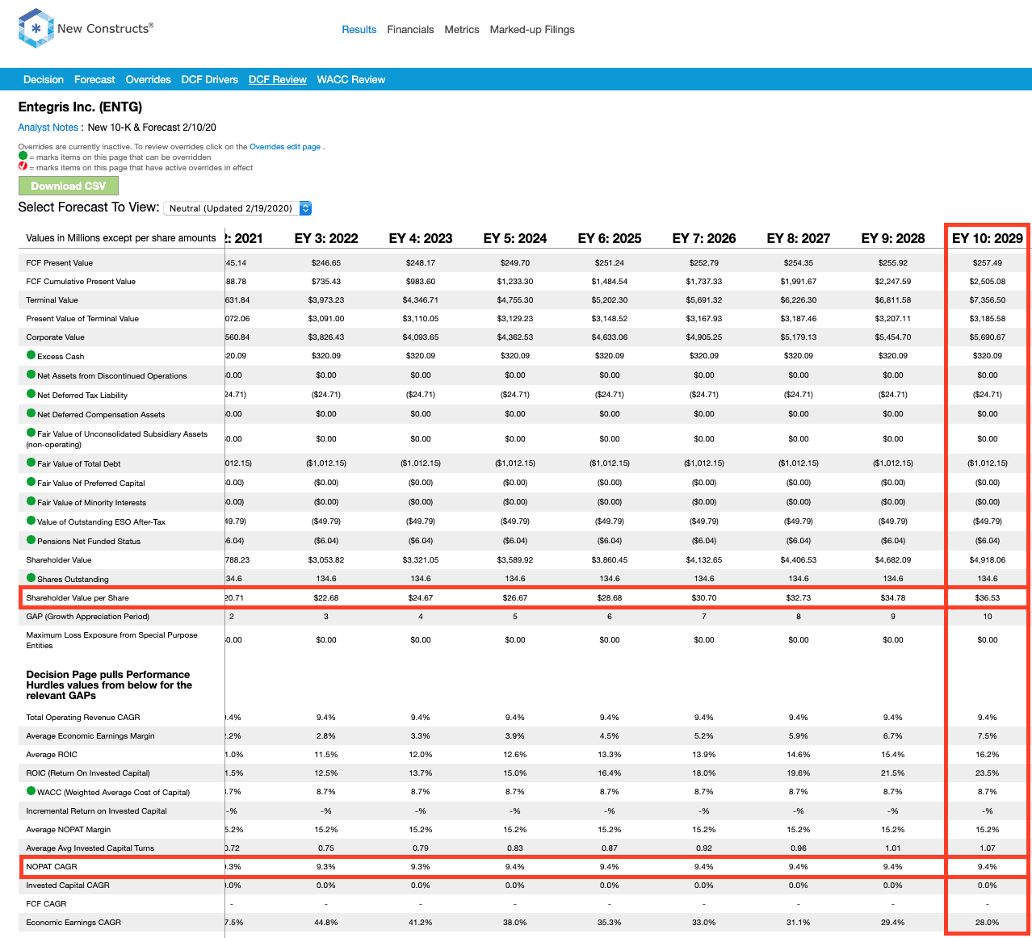The width and height of the screenshot is (1032, 938).
Task: Open the Analyst Notes link
Action: pos(48,128)
